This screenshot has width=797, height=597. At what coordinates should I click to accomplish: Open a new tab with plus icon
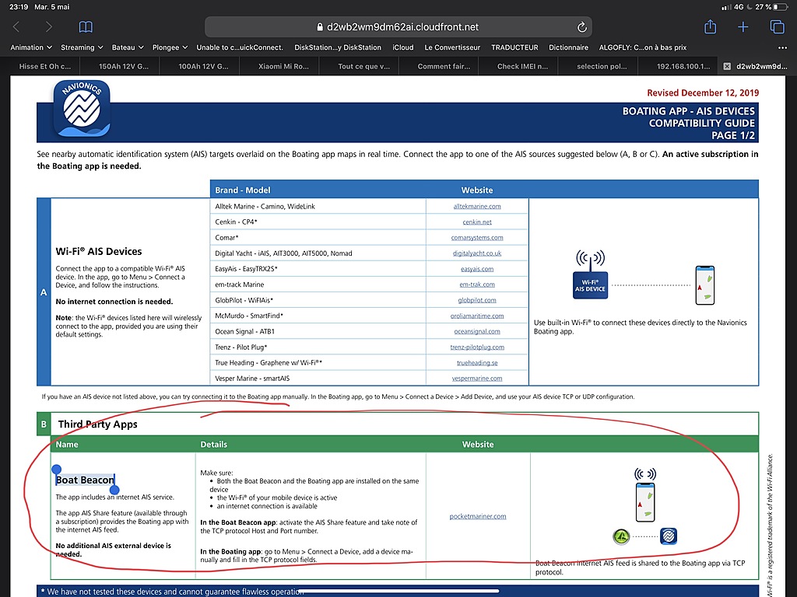click(743, 27)
